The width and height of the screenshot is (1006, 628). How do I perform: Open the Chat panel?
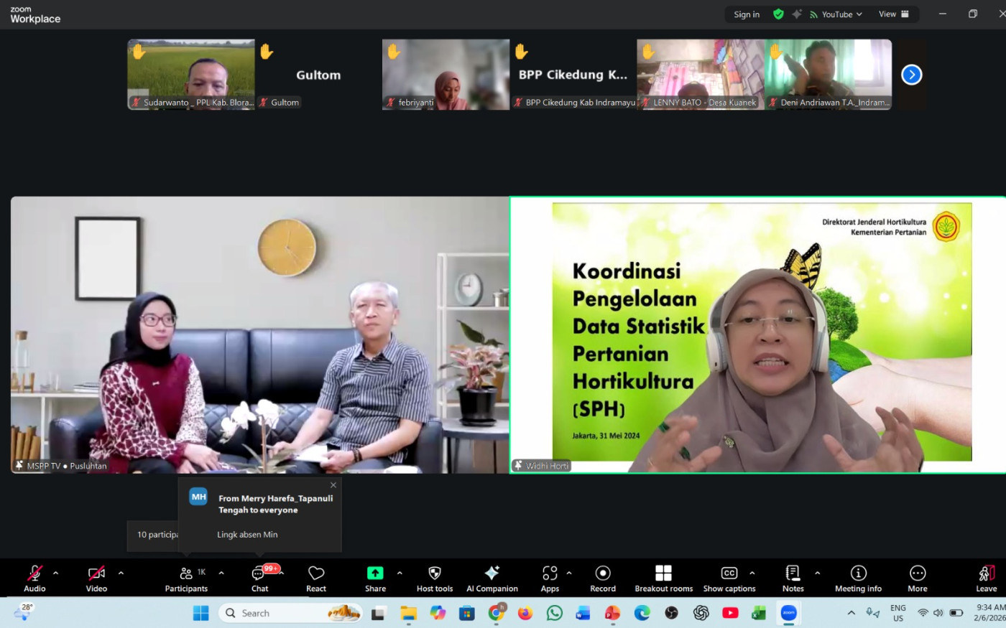(259, 578)
